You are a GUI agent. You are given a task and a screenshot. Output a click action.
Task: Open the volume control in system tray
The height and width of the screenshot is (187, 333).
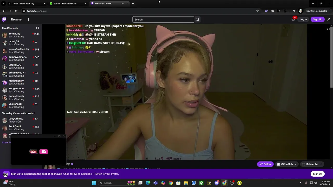pyautogui.click(x=316, y=183)
